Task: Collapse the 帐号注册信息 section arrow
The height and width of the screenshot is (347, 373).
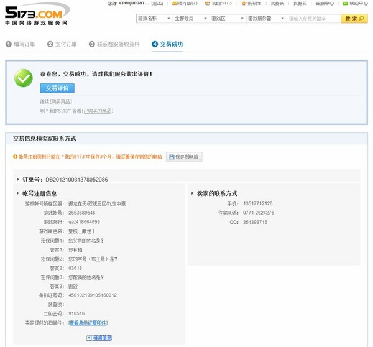Action: 17,193
